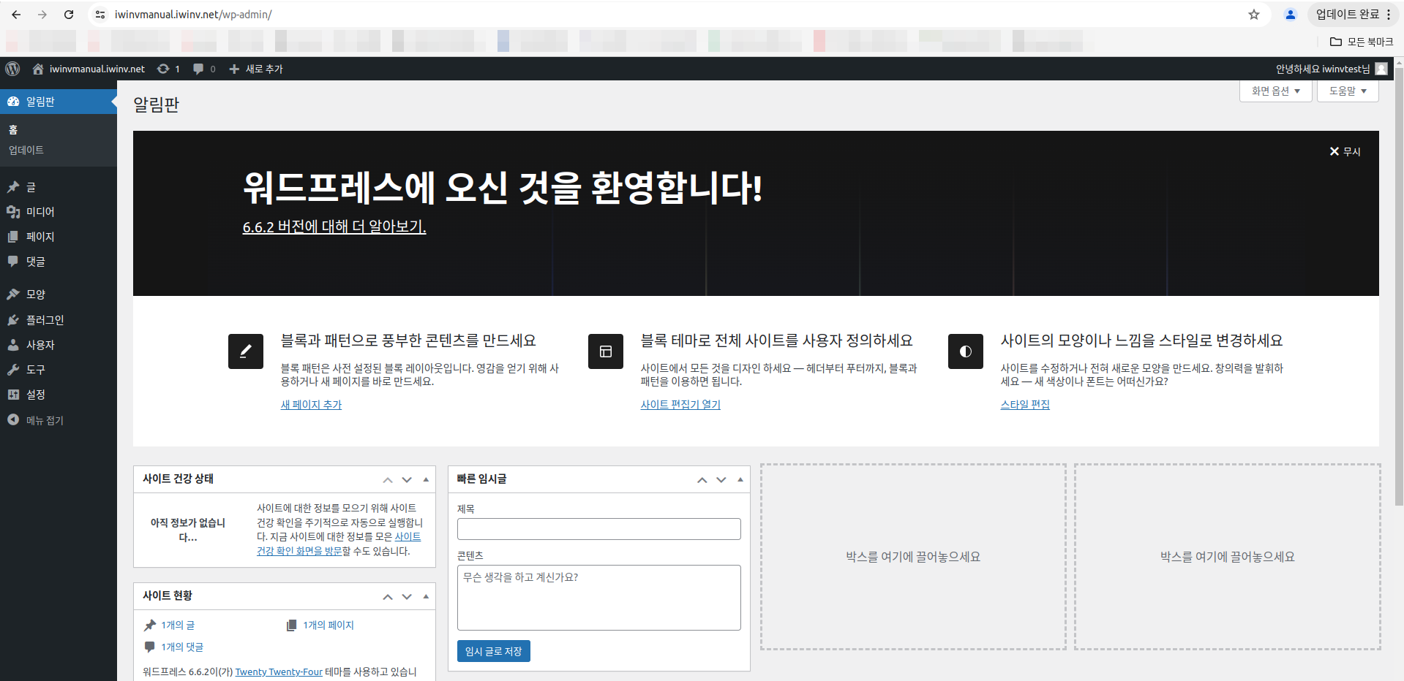
Task: Click the 댓글 bubble icon in sidebar
Action: click(13, 262)
